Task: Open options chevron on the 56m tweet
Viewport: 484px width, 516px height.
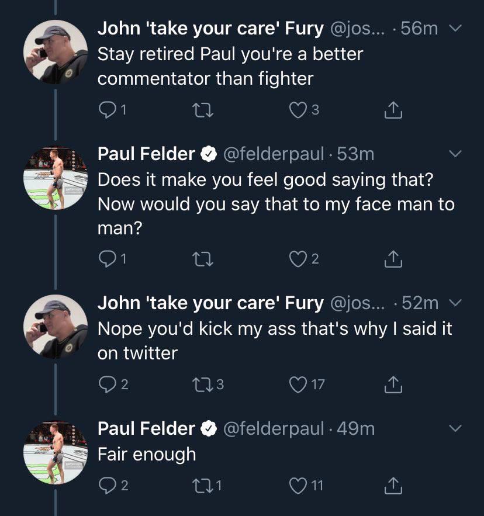Action: (x=456, y=28)
